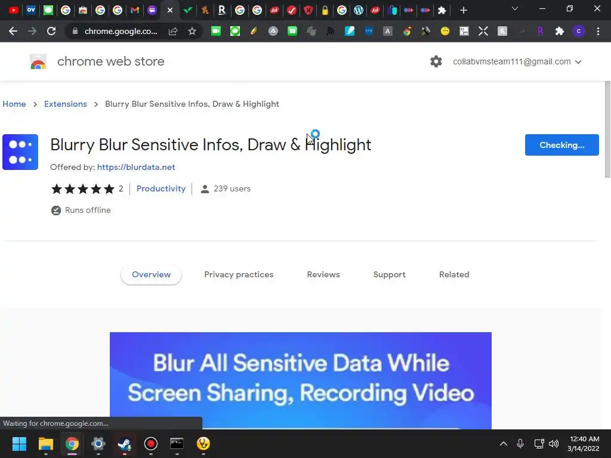This screenshot has width=611, height=458.
Task: Click the Blur All Sensitive Data banner
Action: click(x=301, y=380)
